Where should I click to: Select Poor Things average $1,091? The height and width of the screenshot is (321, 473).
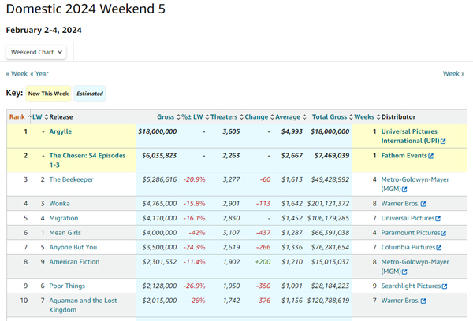tap(292, 286)
